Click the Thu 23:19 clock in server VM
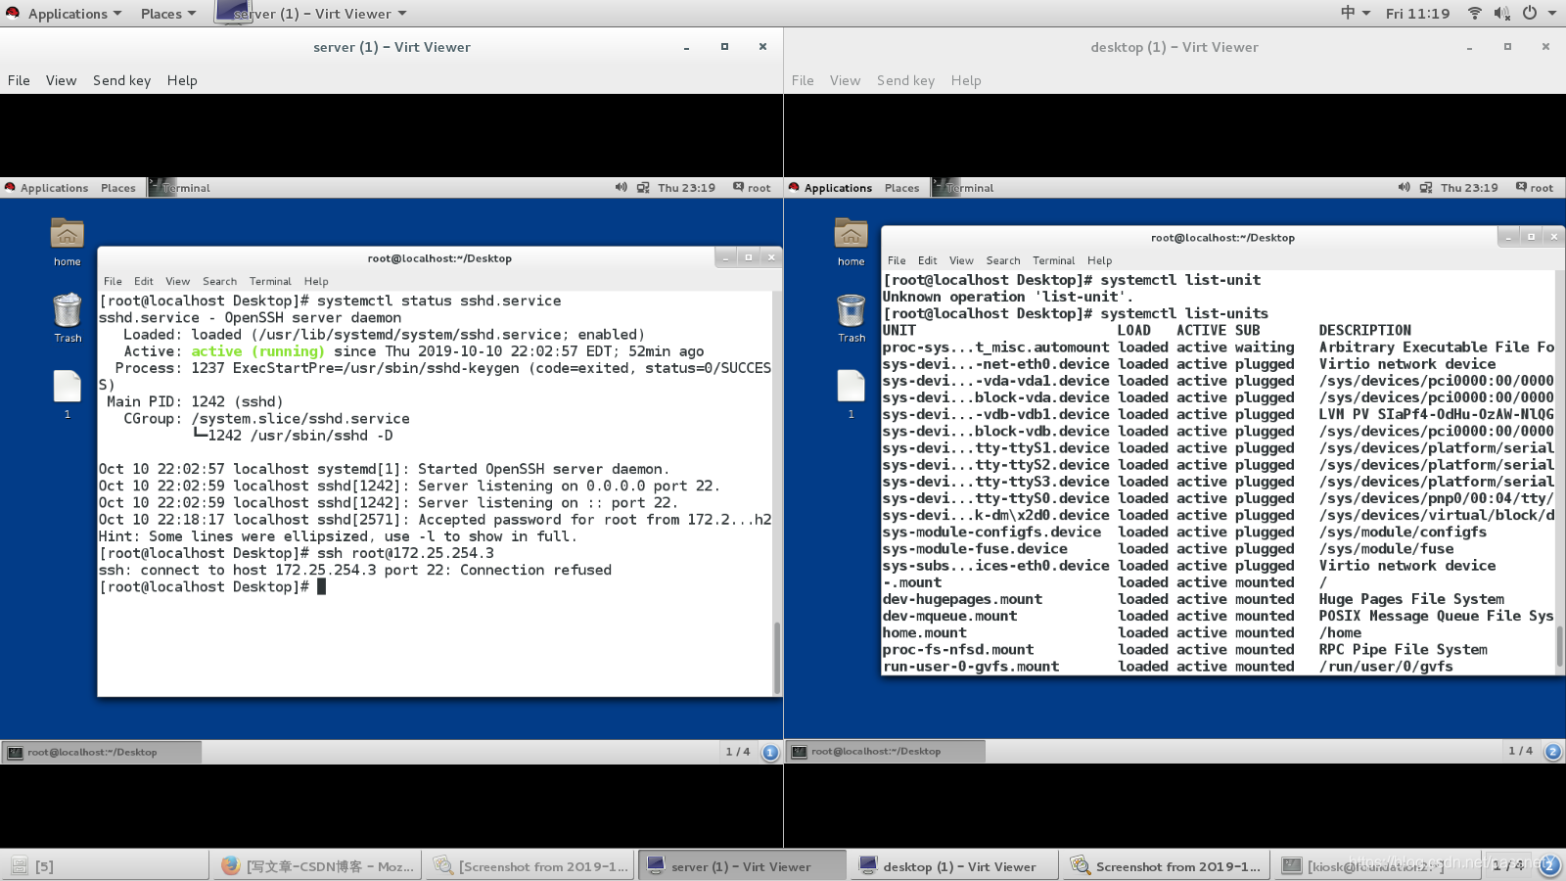This screenshot has height=881, width=1566. tap(686, 188)
